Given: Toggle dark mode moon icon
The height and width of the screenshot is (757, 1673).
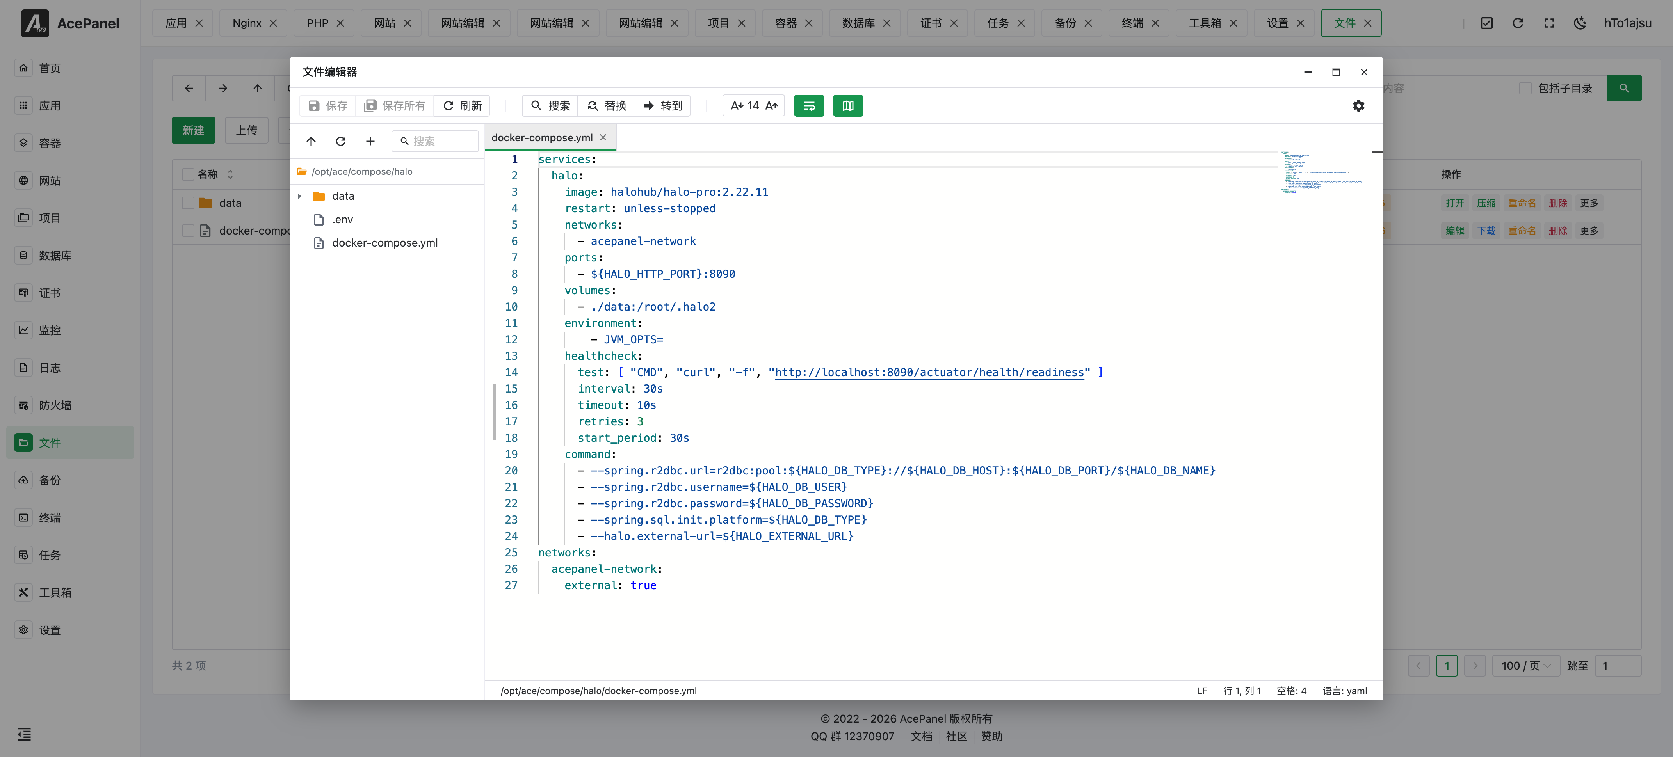Looking at the screenshot, I should (1579, 23).
